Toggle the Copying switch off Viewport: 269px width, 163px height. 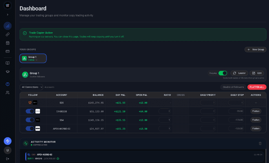(223, 73)
